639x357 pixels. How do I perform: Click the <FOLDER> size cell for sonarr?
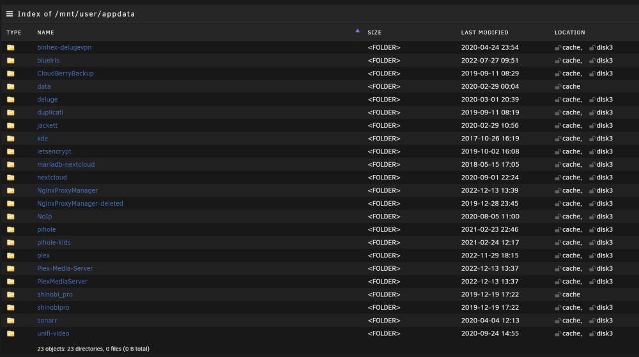pos(384,321)
